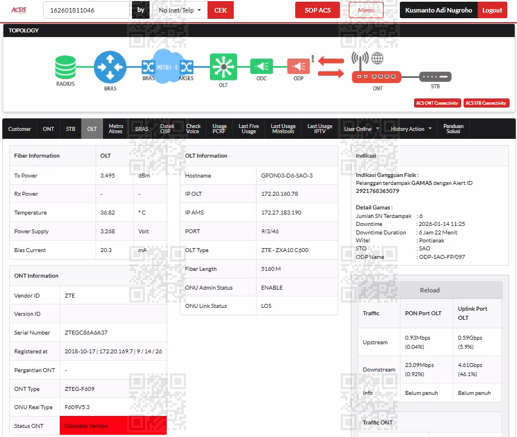The image size is (517, 437).
Task: Click PORT value 9/3/46
Action: click(x=270, y=232)
